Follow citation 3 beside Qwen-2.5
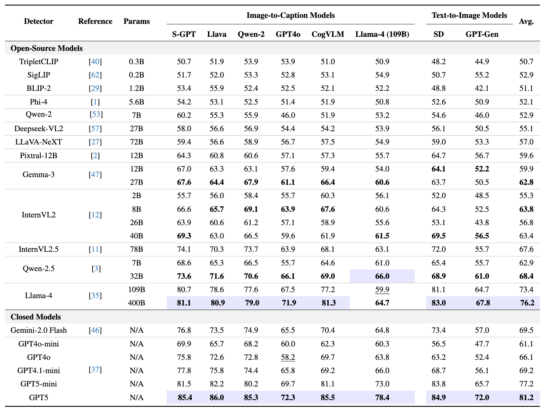This screenshot has width=548, height=411. (x=96, y=269)
